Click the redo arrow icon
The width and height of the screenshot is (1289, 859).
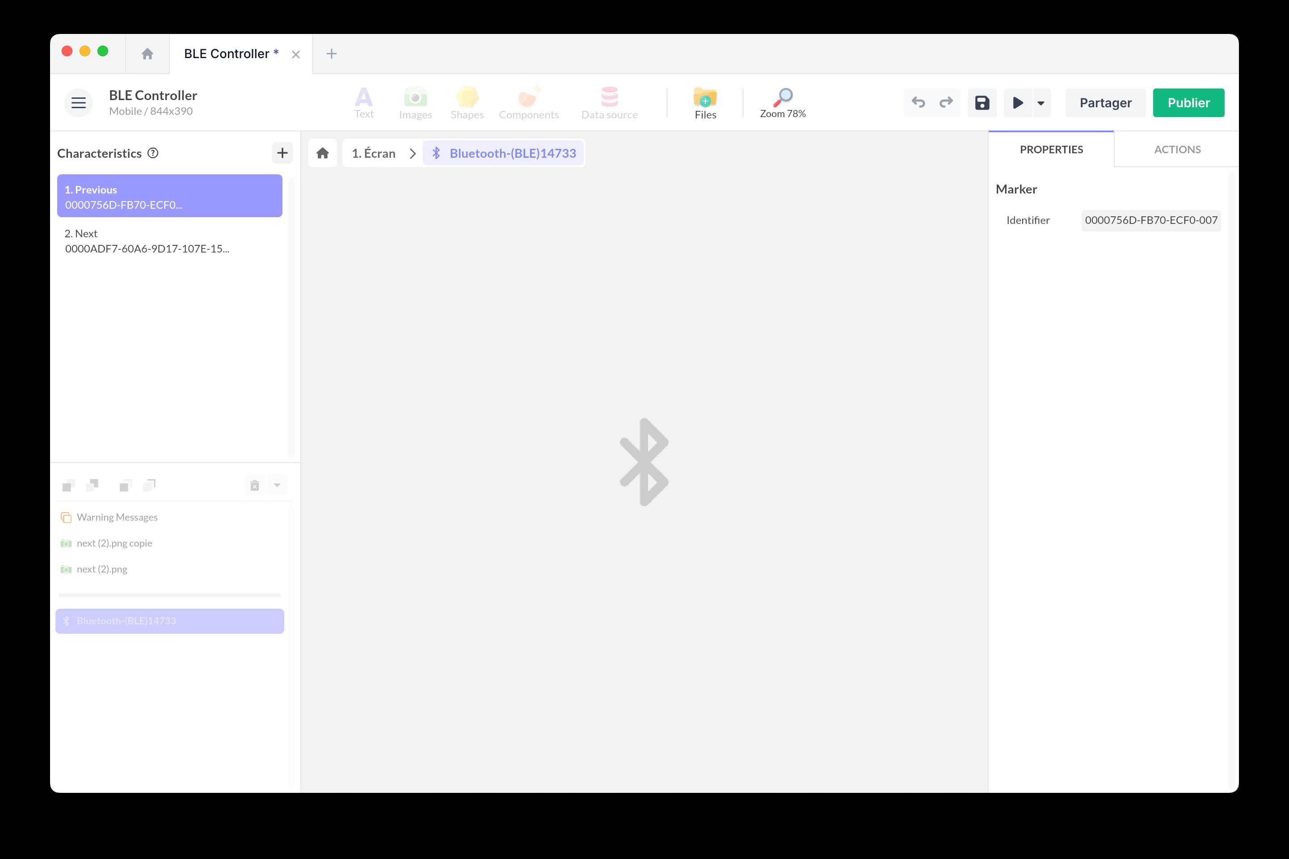coord(946,102)
